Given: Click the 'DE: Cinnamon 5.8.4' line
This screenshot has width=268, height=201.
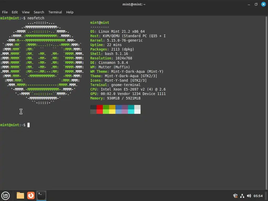Looking at the screenshot, I should [109, 63].
